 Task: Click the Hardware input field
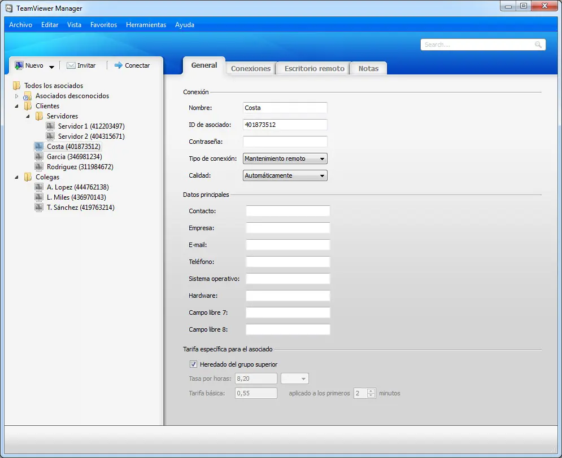[x=288, y=296]
